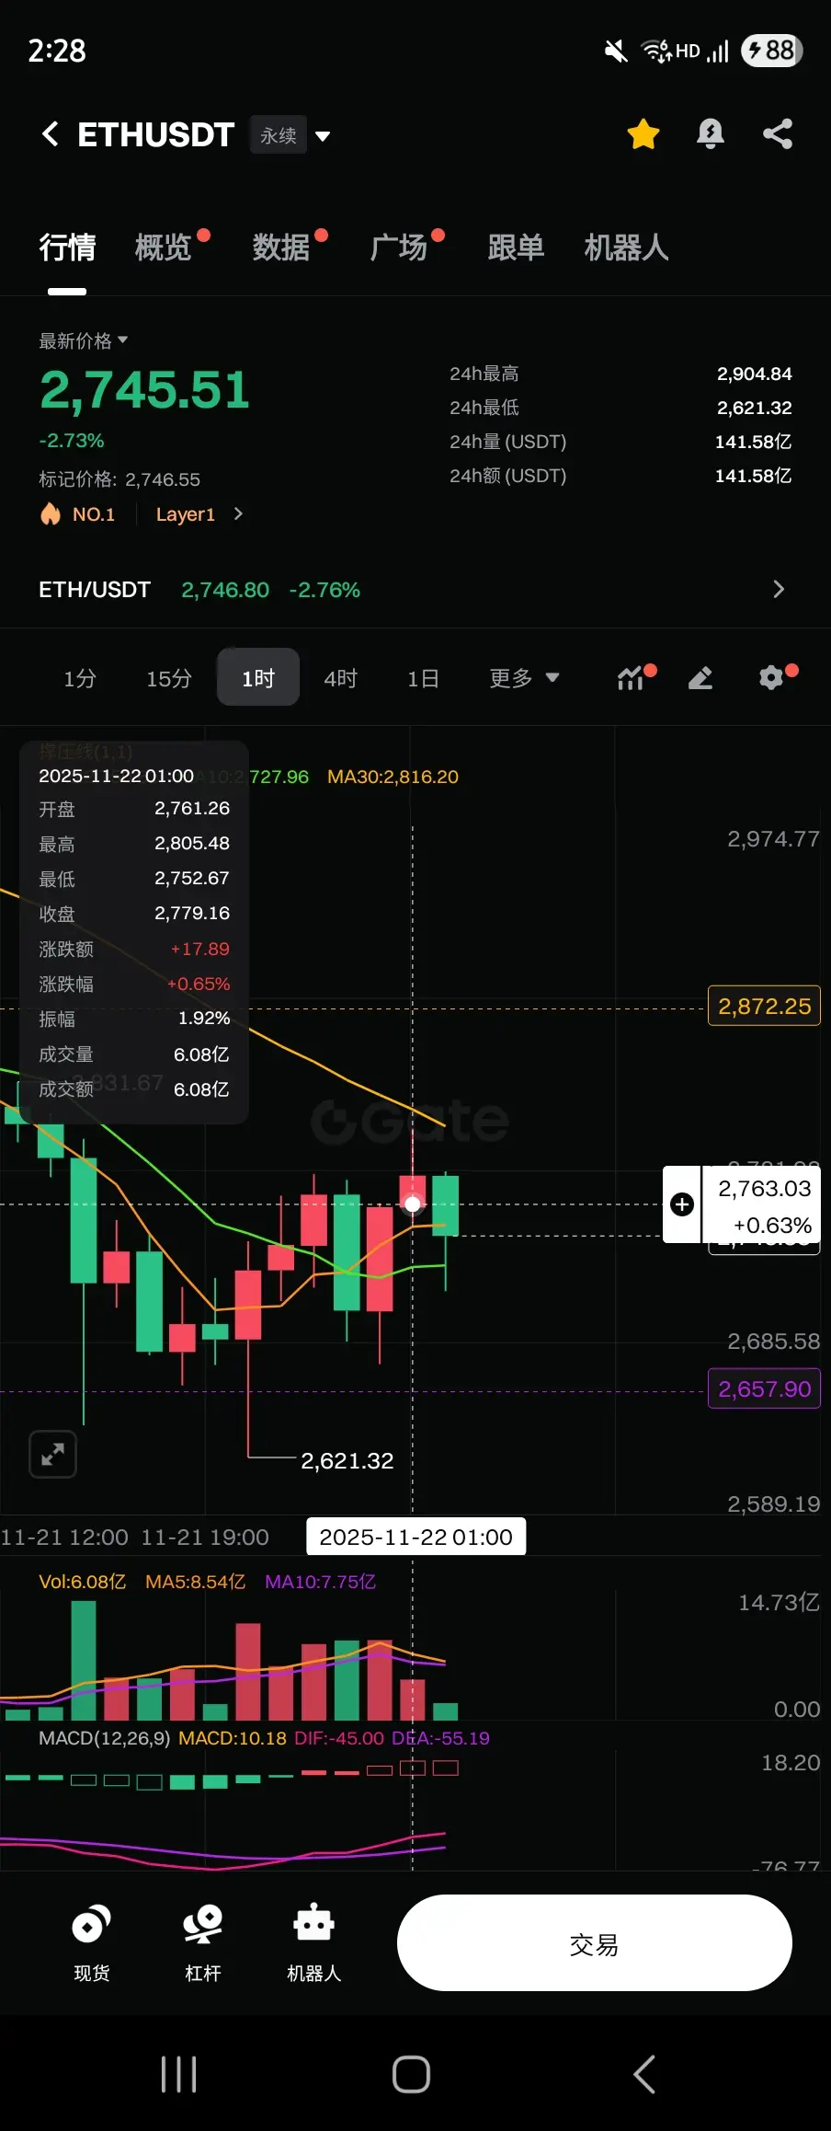
Task: Tap the main price 2,745.51
Action: coord(144,389)
